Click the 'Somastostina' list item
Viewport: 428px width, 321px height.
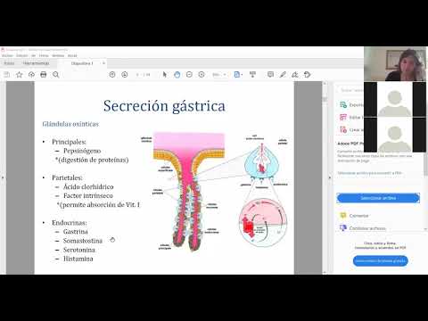[83, 241]
